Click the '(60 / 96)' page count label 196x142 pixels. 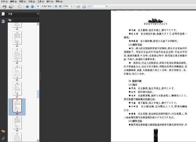(x=47, y=6)
